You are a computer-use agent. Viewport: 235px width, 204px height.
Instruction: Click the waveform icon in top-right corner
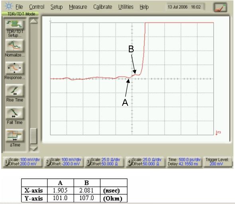pyautogui.click(x=220, y=8)
